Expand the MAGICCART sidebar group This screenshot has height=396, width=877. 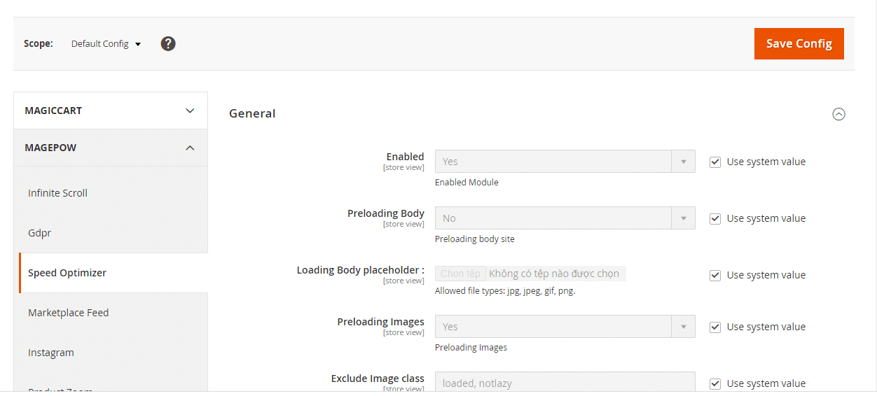point(111,111)
